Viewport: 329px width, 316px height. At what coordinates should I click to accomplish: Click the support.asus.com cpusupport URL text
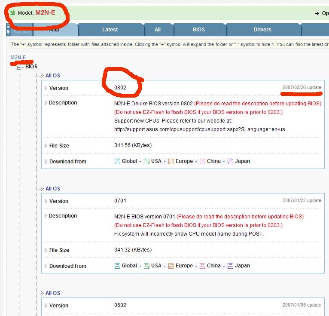[200, 129]
